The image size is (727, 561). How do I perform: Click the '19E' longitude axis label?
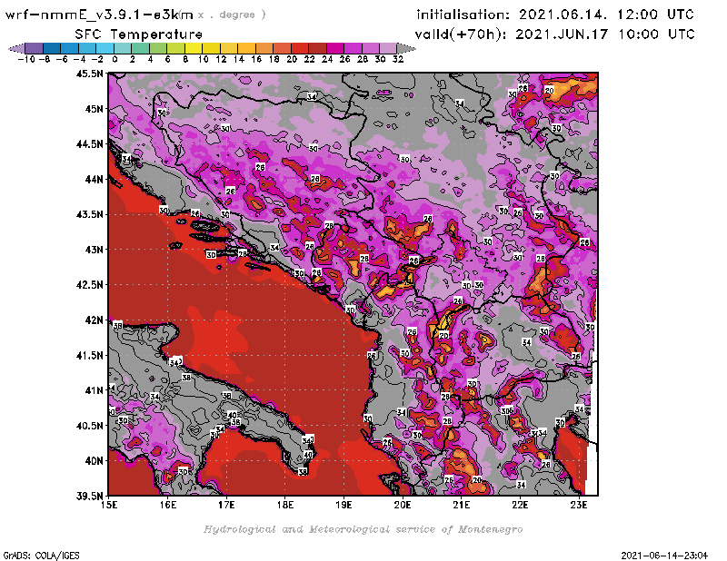tap(344, 505)
